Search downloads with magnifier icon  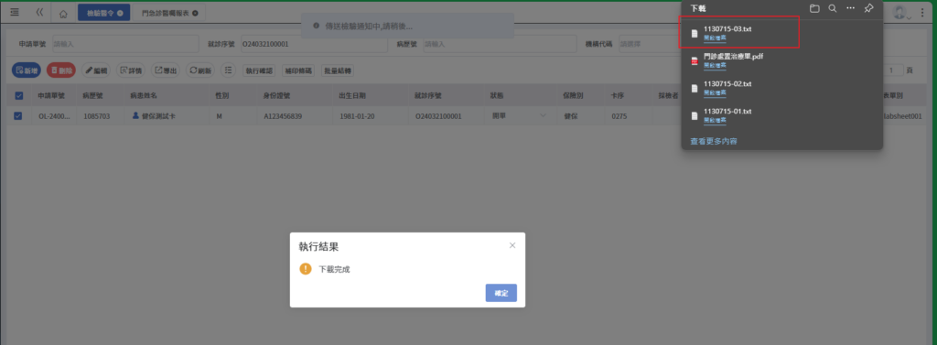(x=833, y=8)
